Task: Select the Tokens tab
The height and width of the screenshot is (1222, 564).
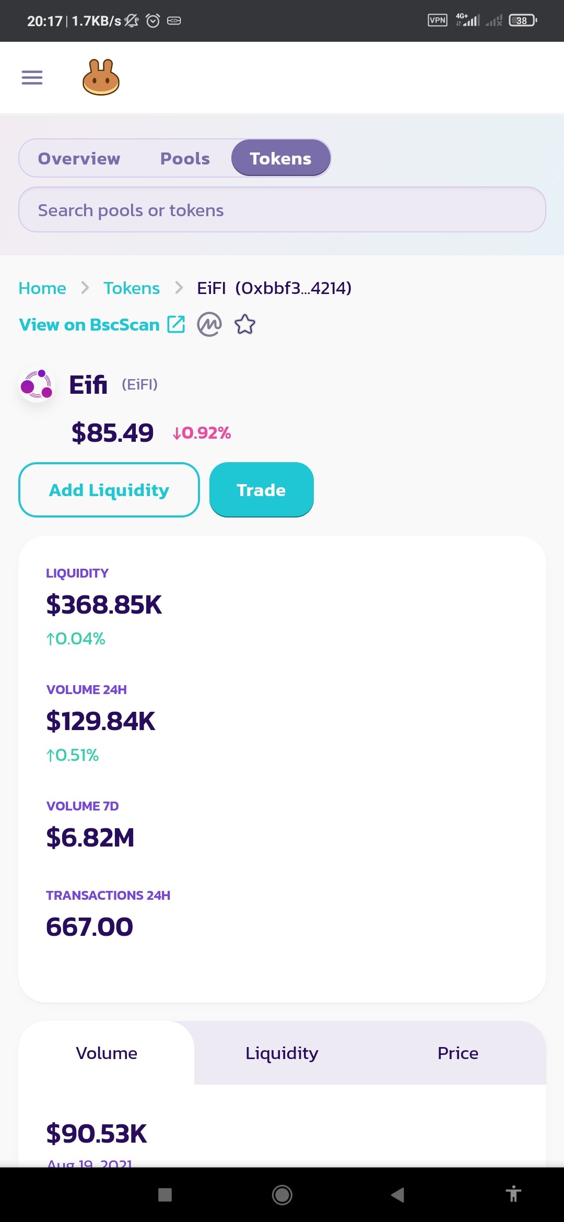Action: [x=281, y=158]
